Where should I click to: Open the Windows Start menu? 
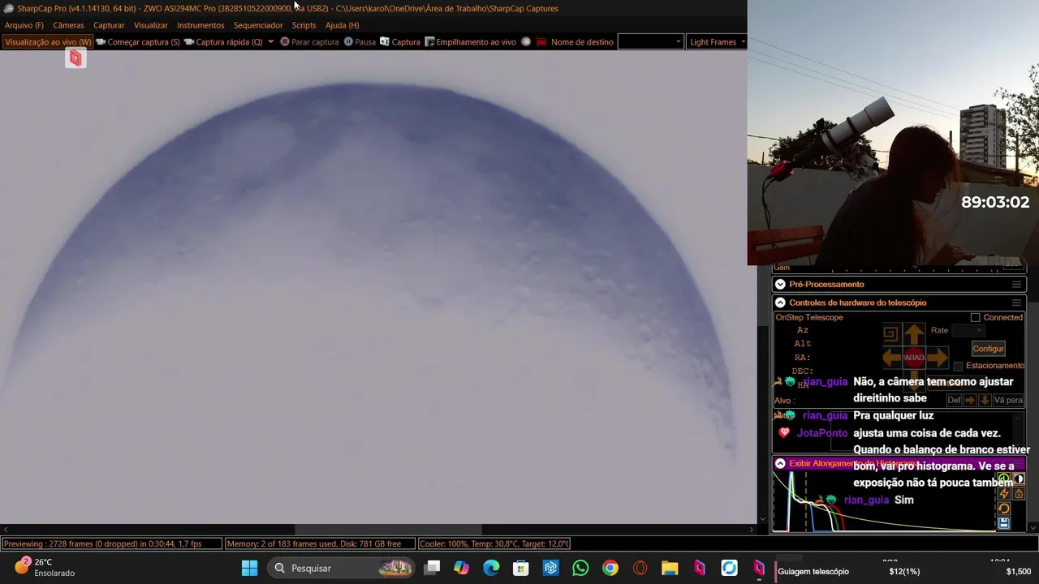[x=249, y=568]
